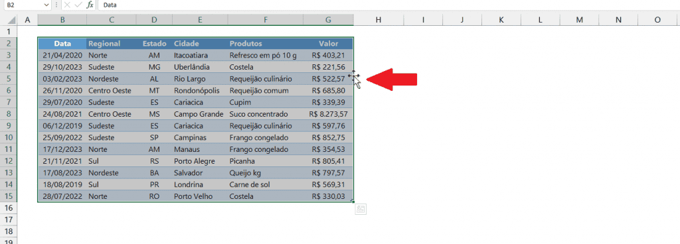
Task: Open the Quick Analysis icon below the table
Action: click(x=361, y=210)
